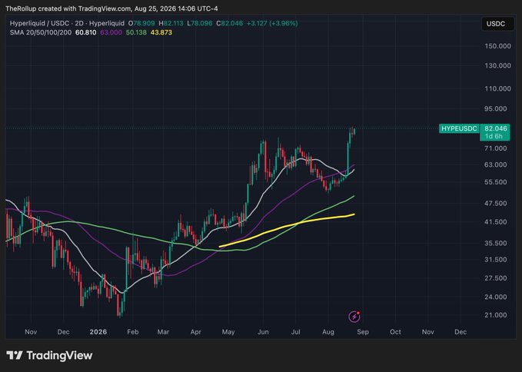Click the TradingView logo

pyautogui.click(x=49, y=355)
